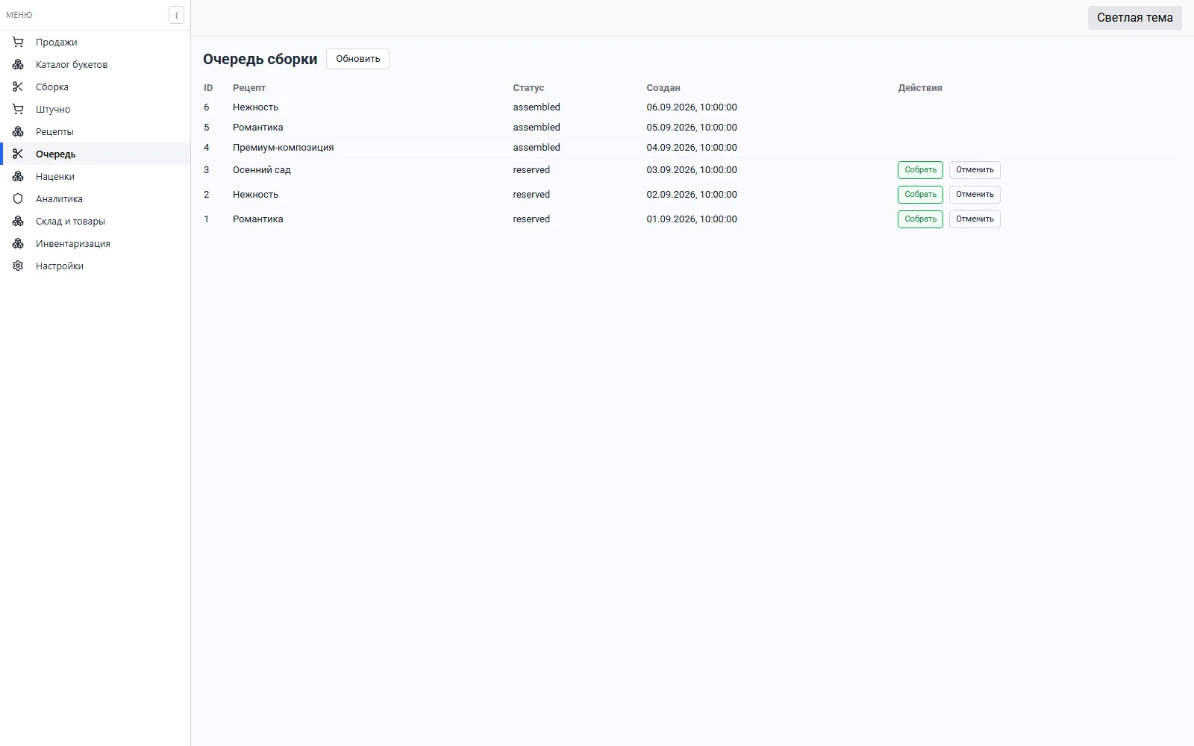
Task: Open the Продажи menu item
Action: [x=96, y=43]
